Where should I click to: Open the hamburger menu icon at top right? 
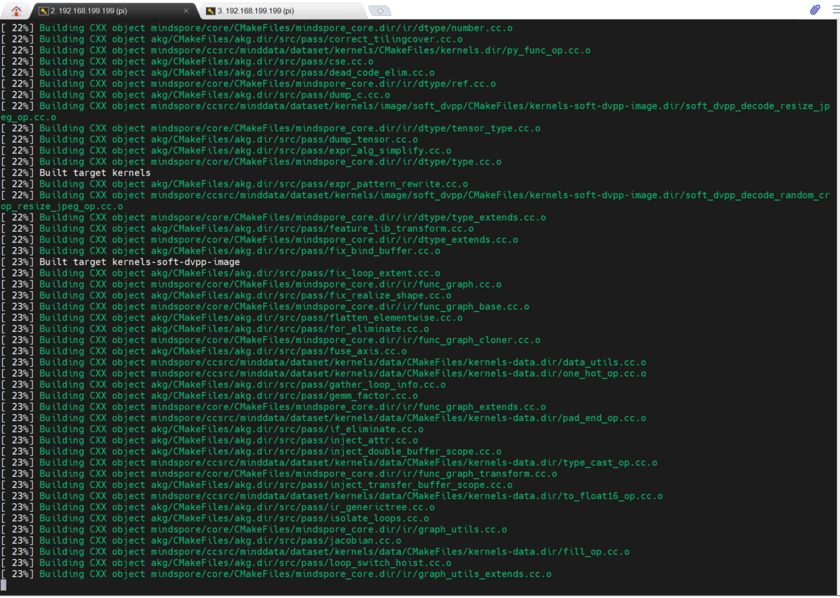[835, 10]
